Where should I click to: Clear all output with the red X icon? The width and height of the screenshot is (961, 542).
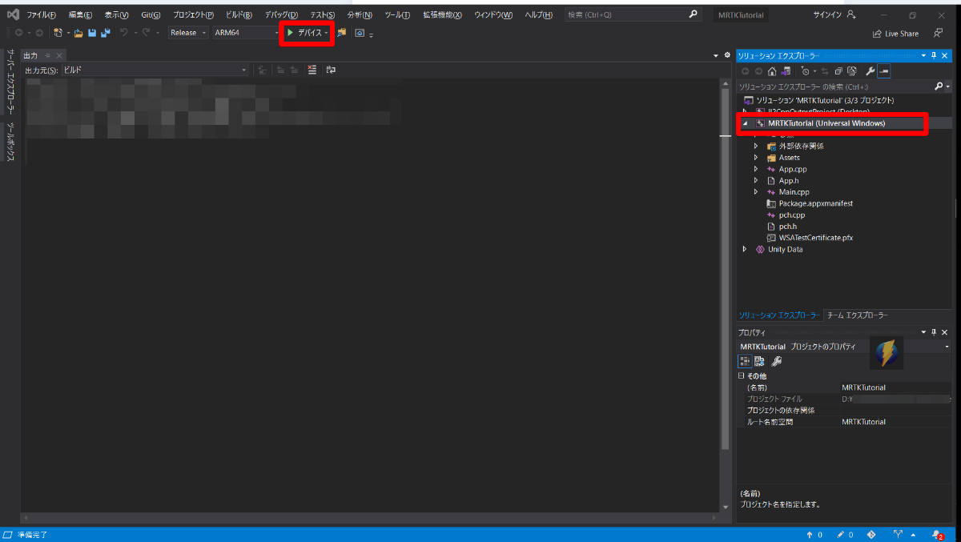click(x=312, y=70)
